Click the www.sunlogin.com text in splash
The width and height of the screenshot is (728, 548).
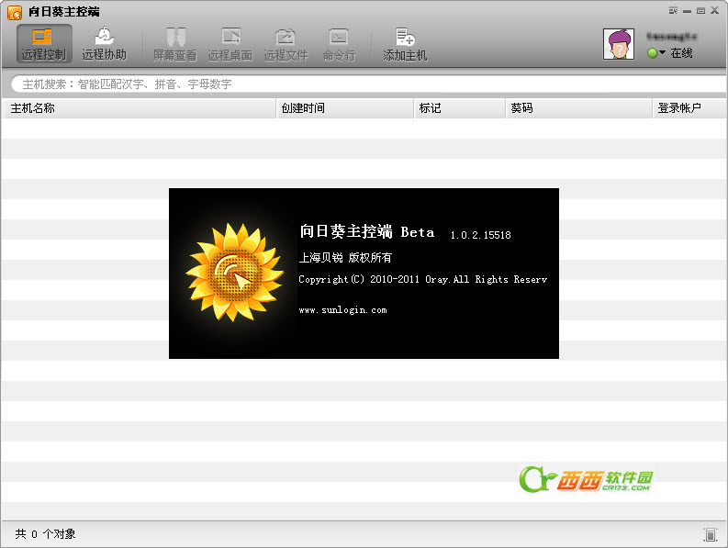(x=342, y=309)
